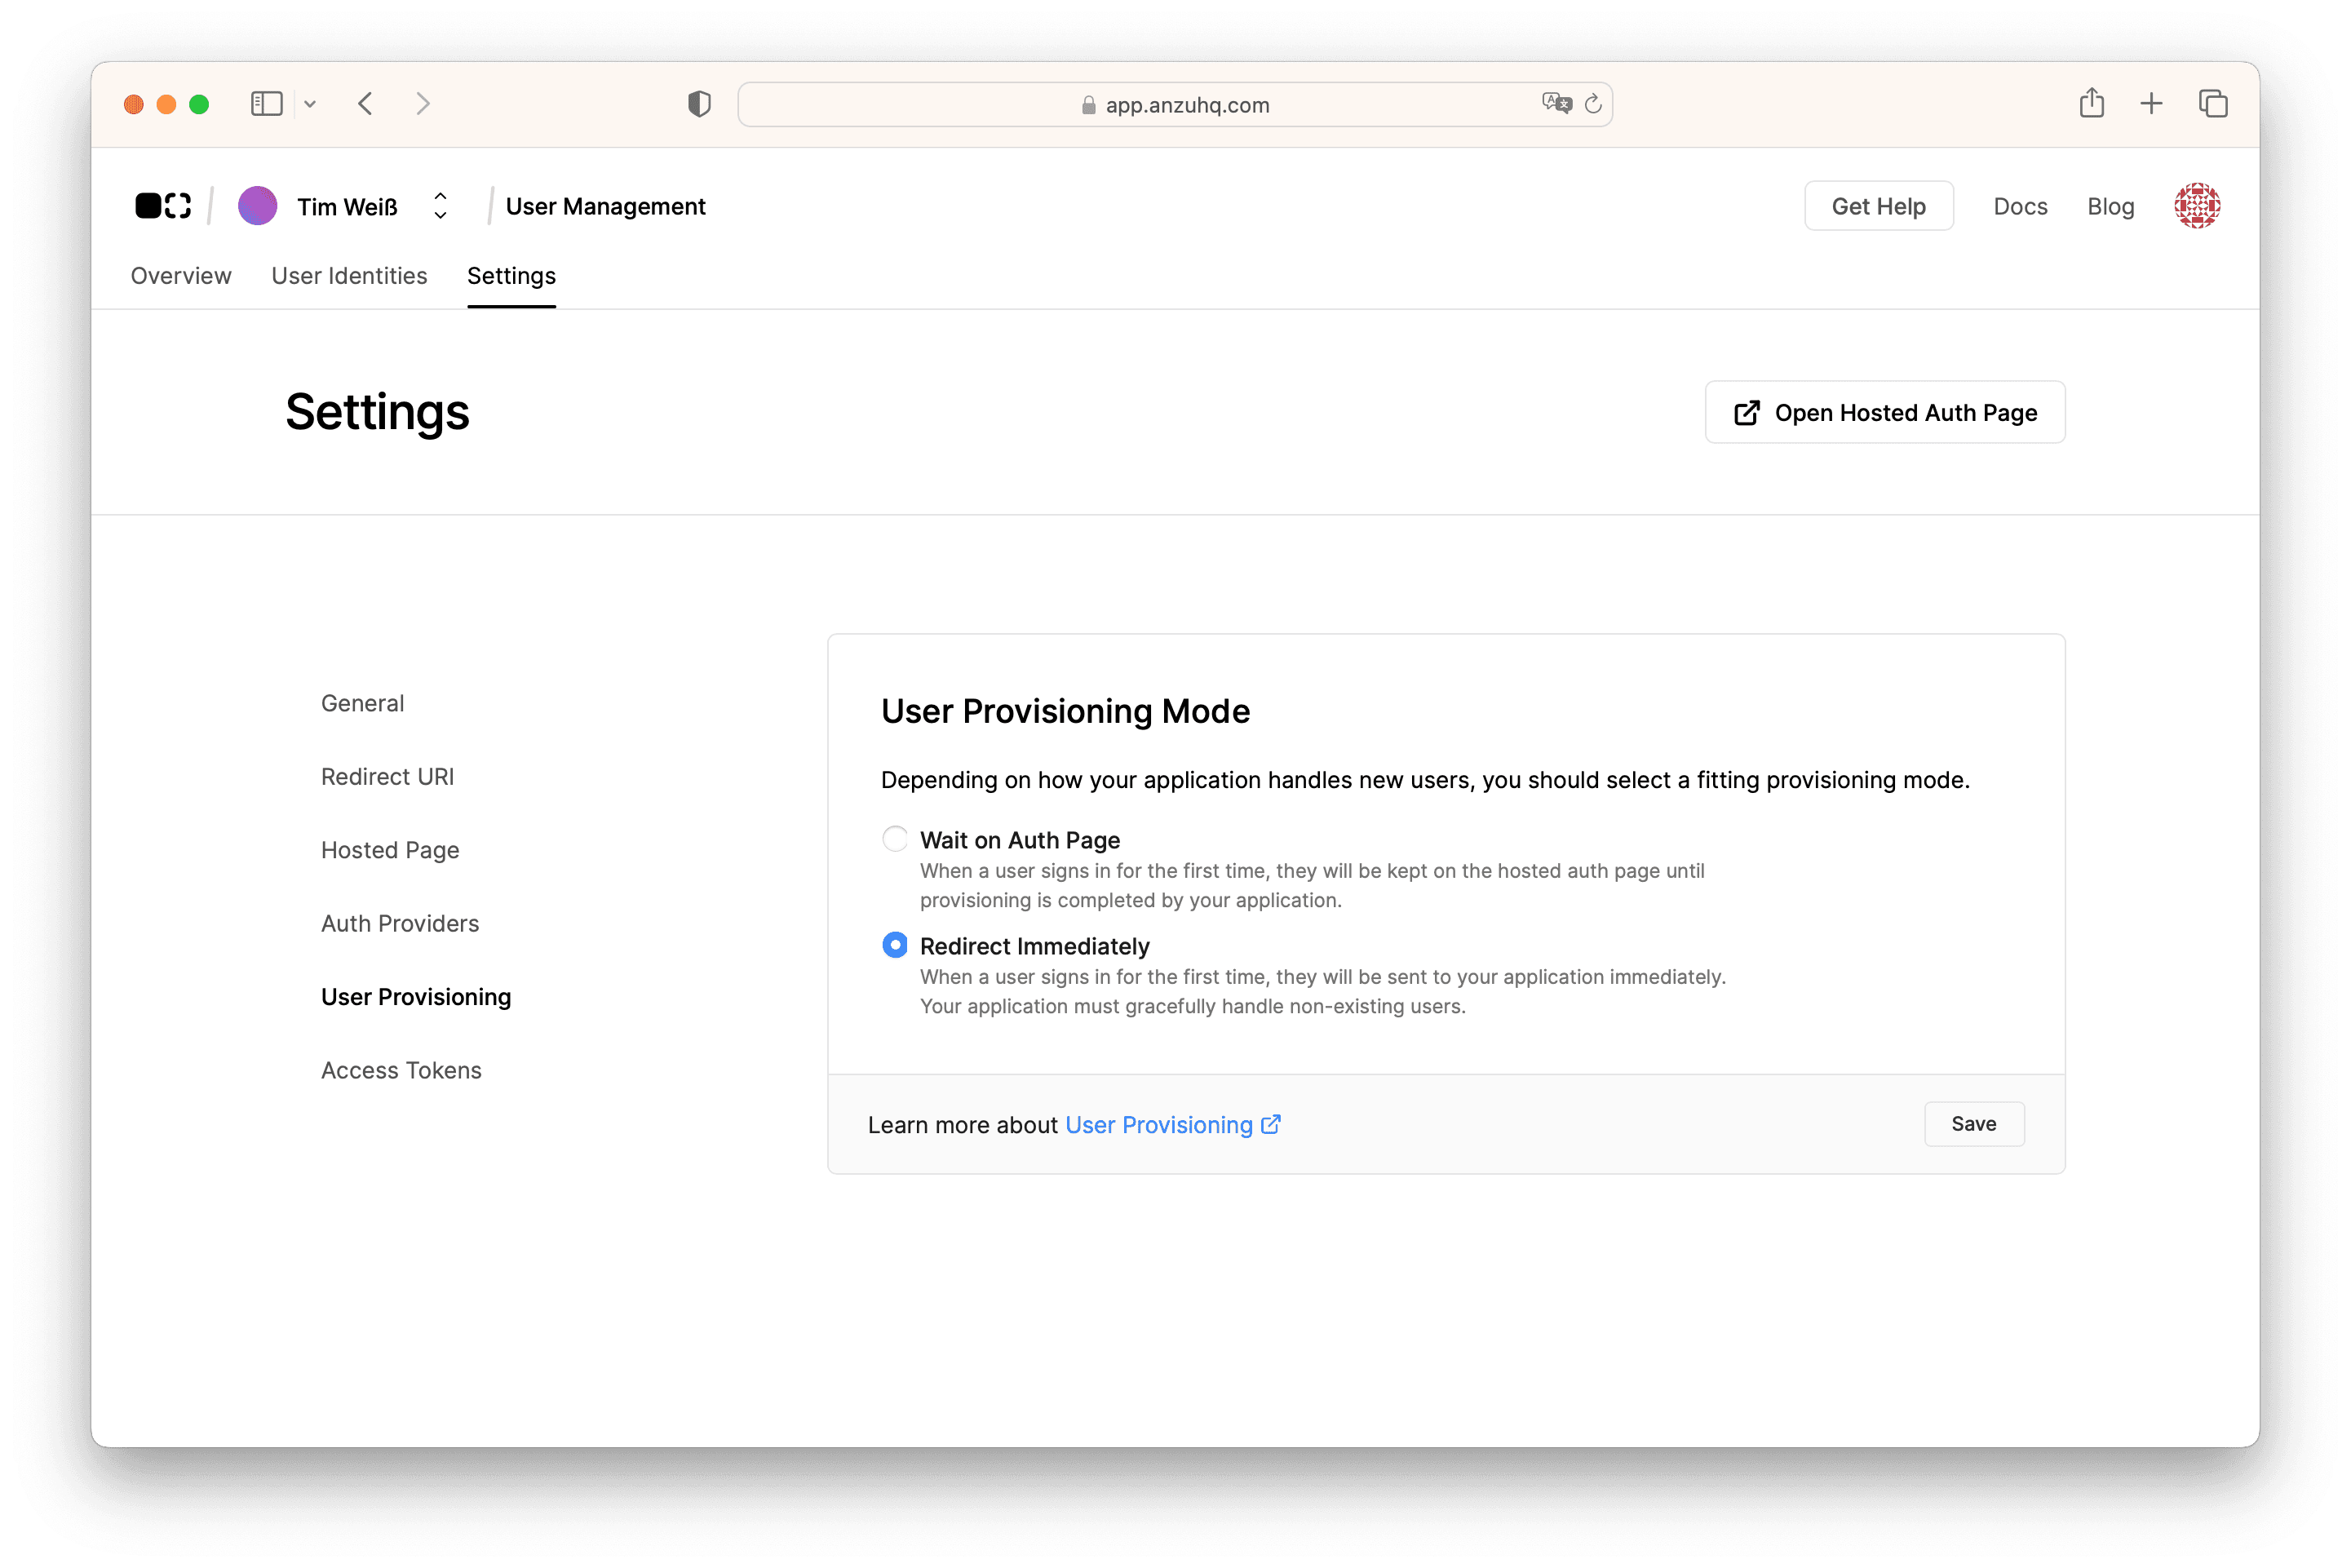Click the User Provisioning Mode heading
2351x1568 pixels.
[1065, 711]
